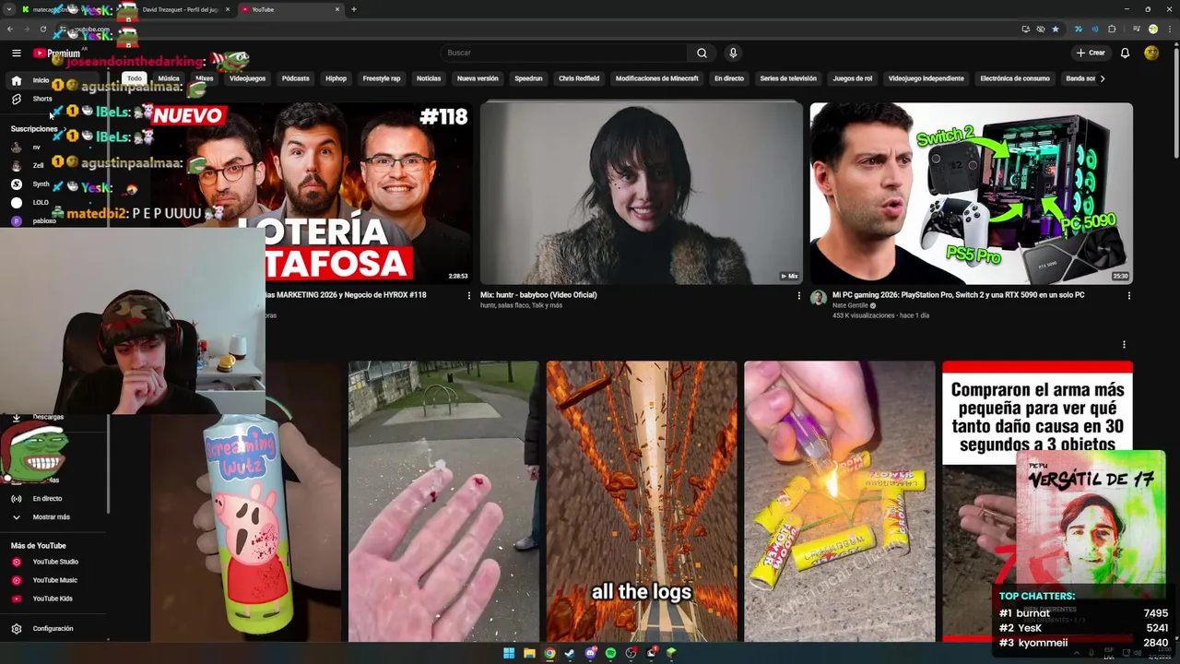Select the Freestyle rap category chip
Screen dimensions: 1180x664
382,78
